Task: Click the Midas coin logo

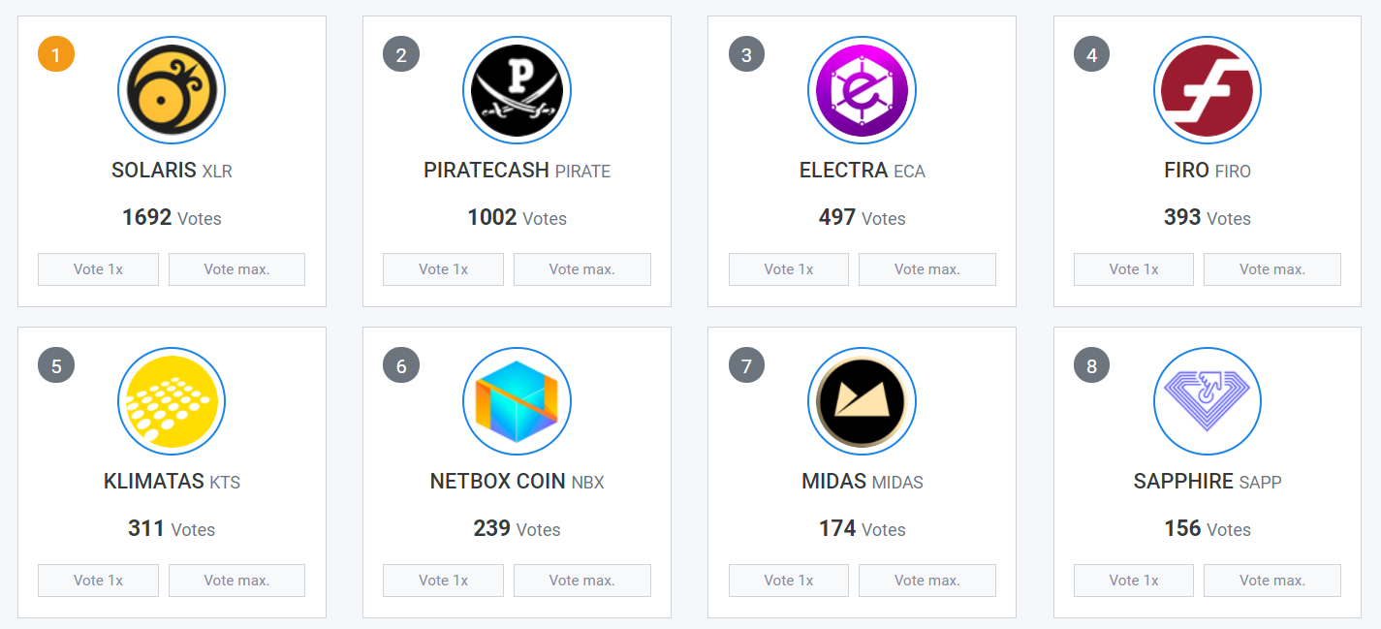Action: 862,401
